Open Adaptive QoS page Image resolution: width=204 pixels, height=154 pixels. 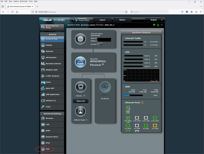52,70
